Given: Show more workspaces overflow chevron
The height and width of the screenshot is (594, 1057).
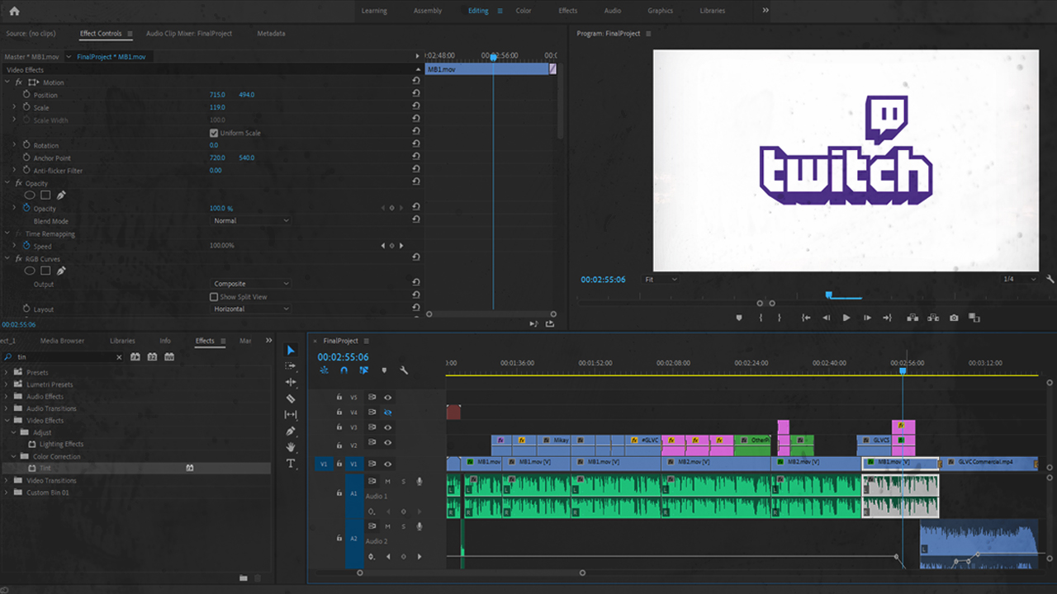Looking at the screenshot, I should tap(765, 11).
